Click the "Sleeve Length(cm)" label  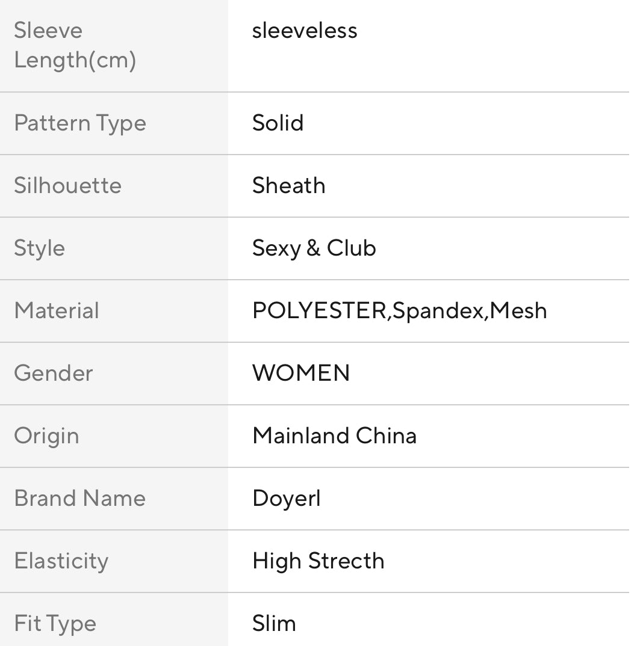(x=75, y=45)
